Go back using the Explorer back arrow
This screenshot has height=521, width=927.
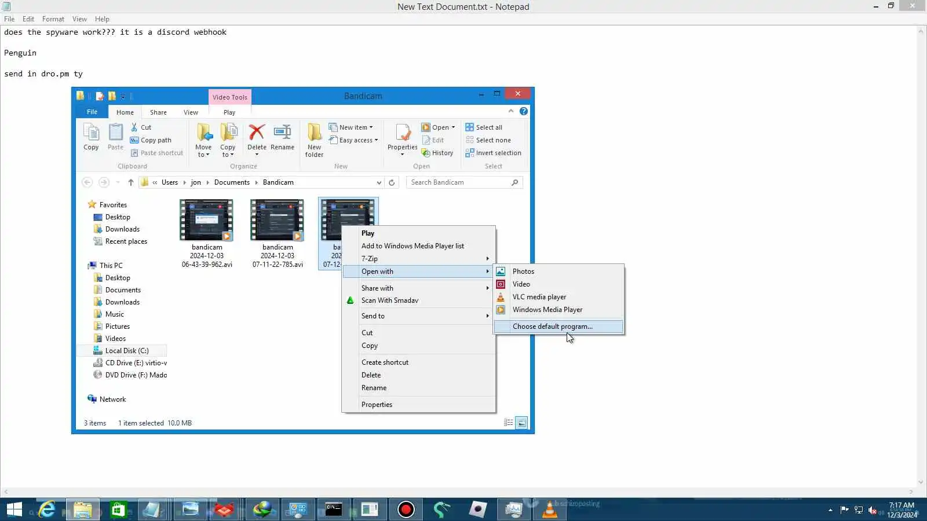point(87,182)
